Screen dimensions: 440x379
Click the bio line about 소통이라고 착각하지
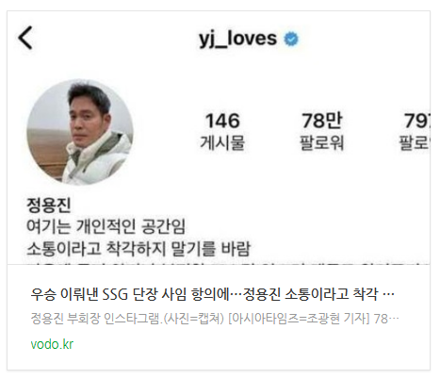[139, 249]
